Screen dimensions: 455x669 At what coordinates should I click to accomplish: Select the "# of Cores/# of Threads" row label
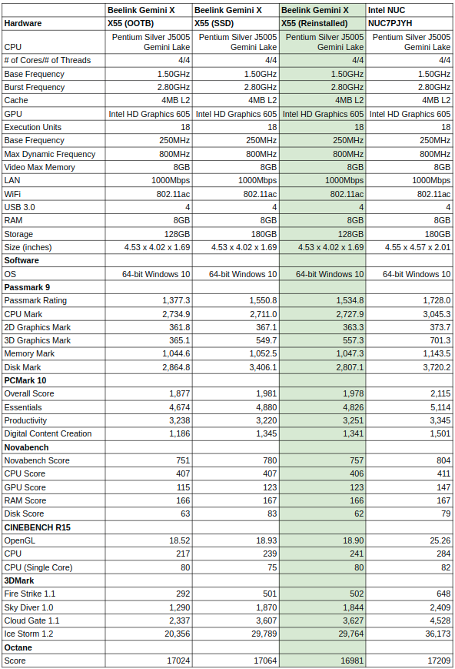point(48,60)
